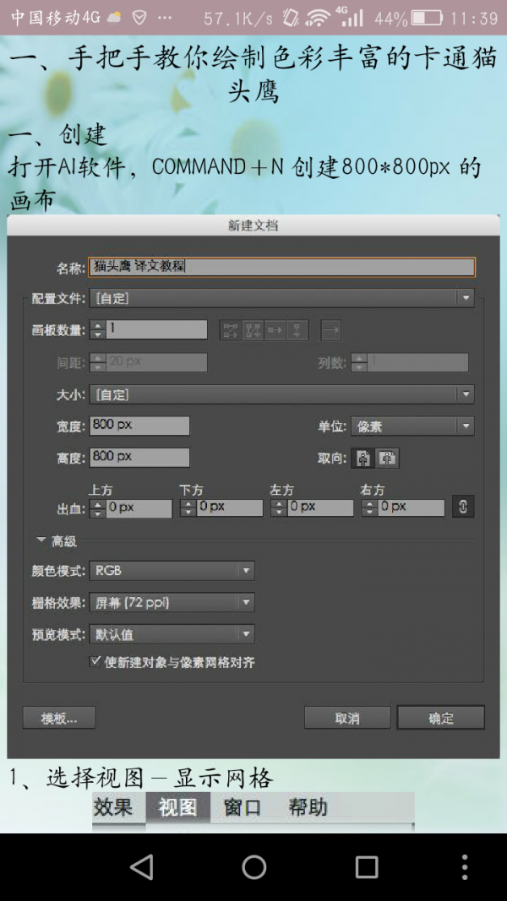Click the 名称 name input field
This screenshot has height=901, width=507.
pos(281,267)
